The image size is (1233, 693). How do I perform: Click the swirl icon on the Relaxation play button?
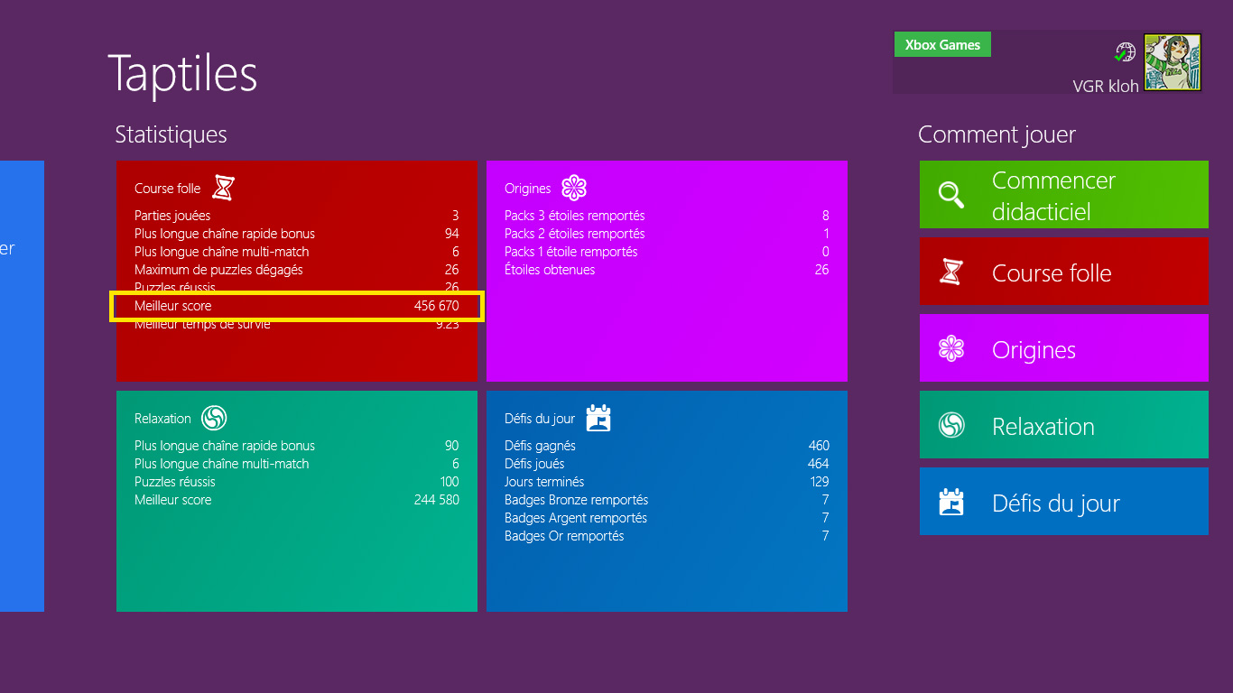pos(951,426)
